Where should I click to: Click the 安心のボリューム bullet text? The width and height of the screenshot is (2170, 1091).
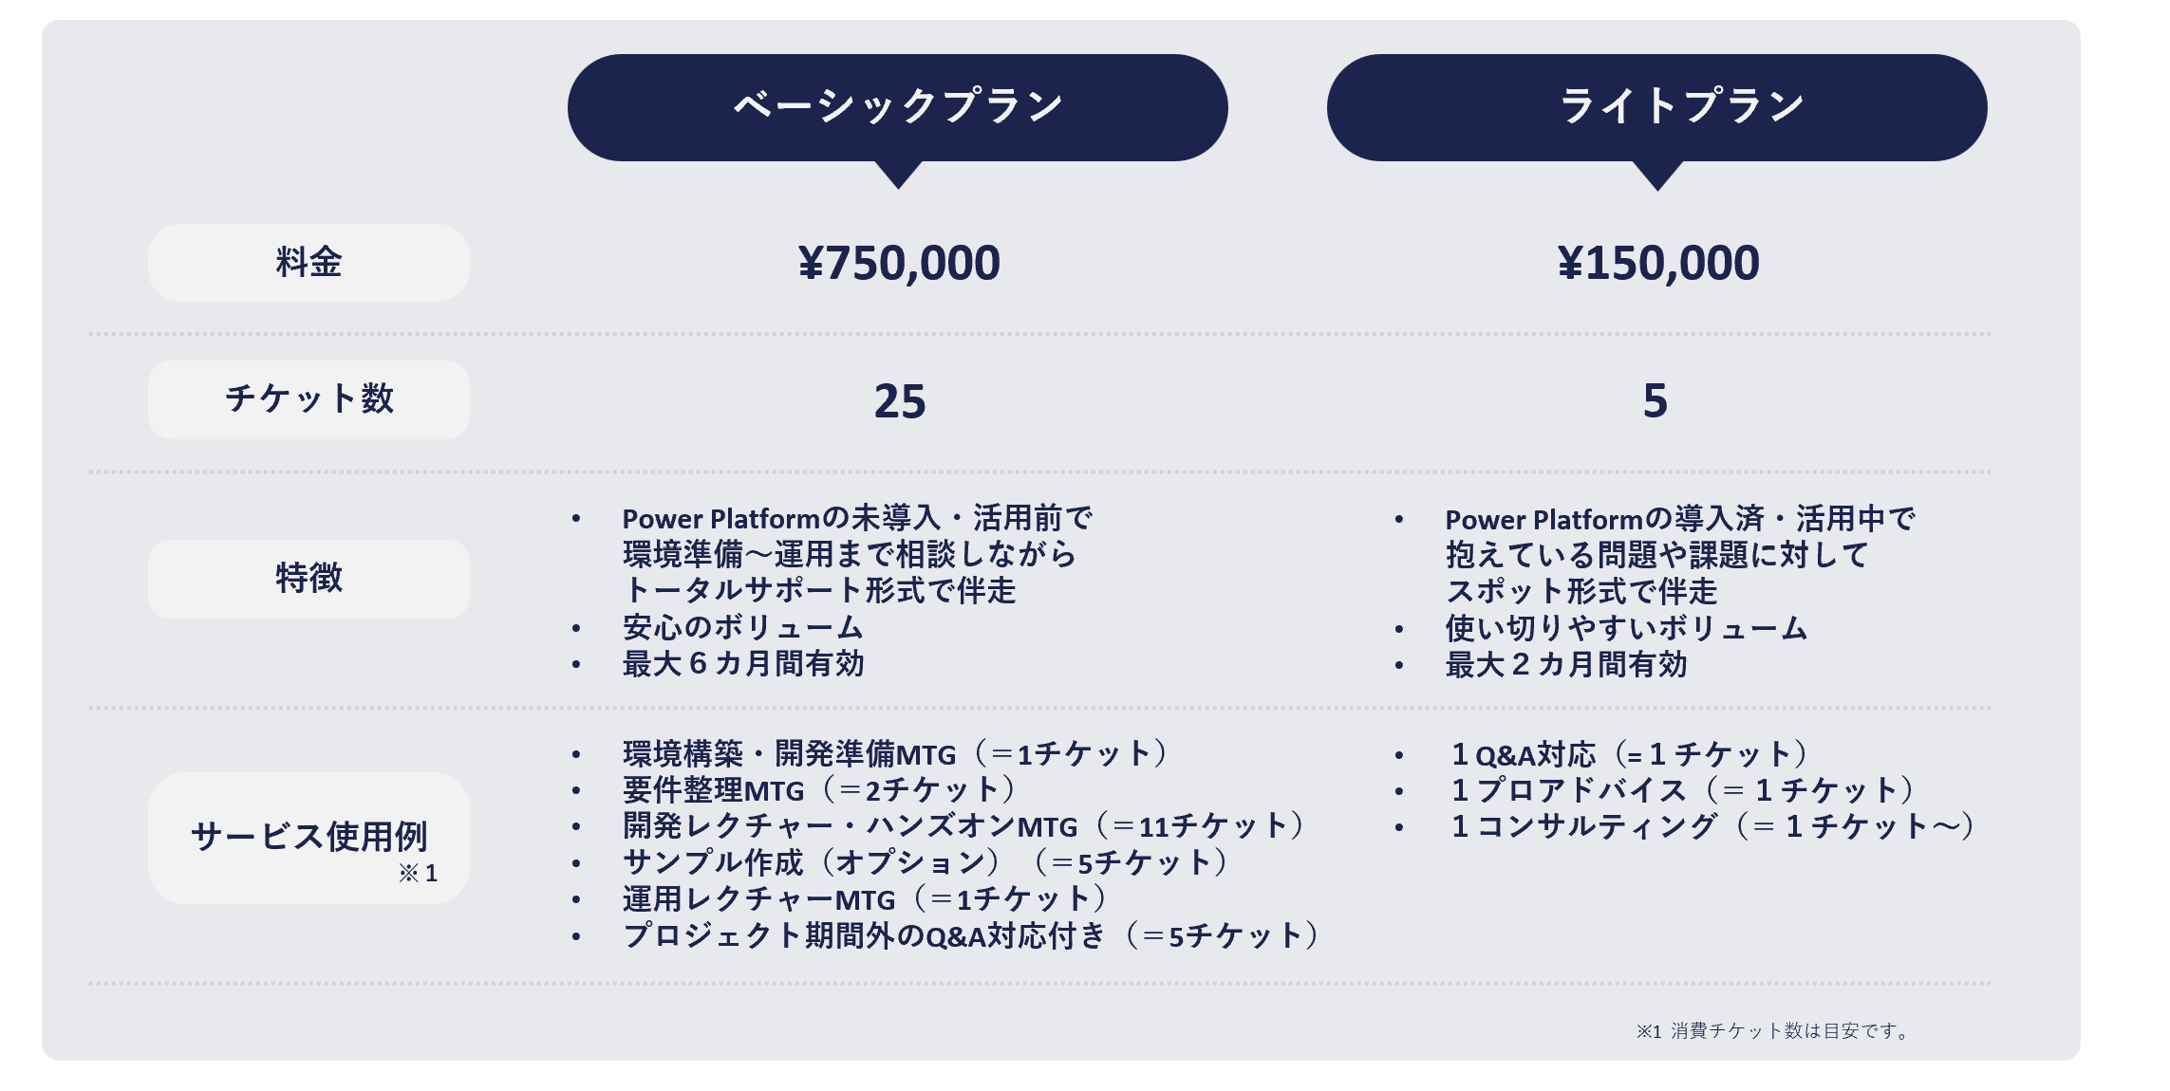[x=742, y=628]
